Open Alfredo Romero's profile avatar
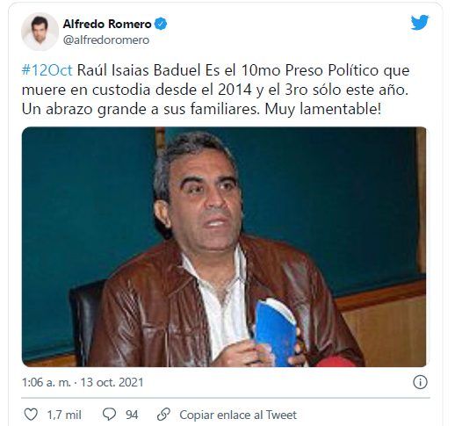This screenshot has height=426, width=455. (x=40, y=32)
